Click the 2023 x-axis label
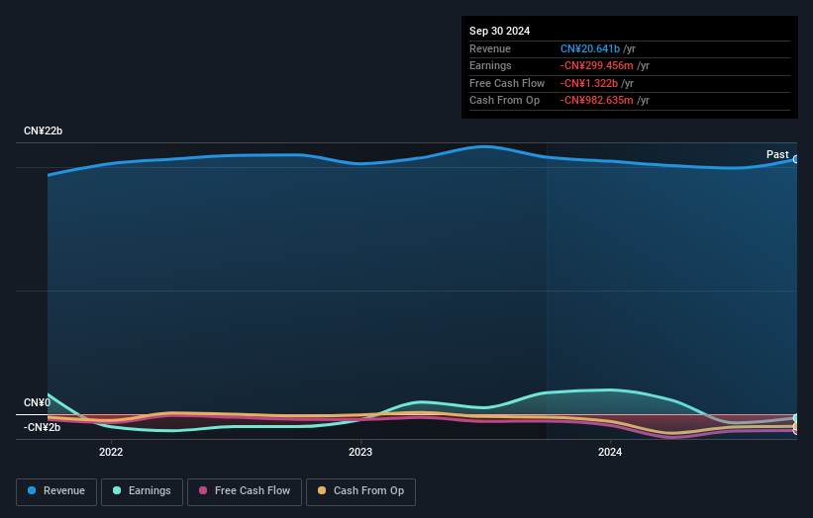Viewport: 813px width, 518px height. tap(360, 452)
